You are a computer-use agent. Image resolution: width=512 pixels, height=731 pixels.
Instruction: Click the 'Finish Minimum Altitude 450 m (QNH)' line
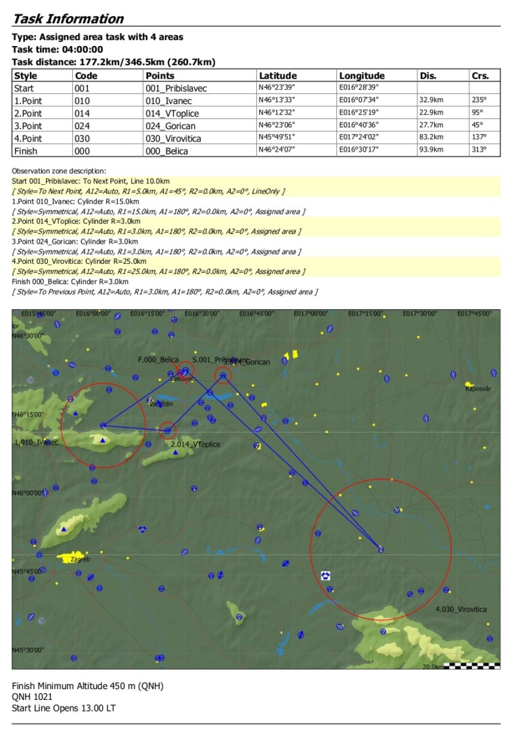(87, 686)
